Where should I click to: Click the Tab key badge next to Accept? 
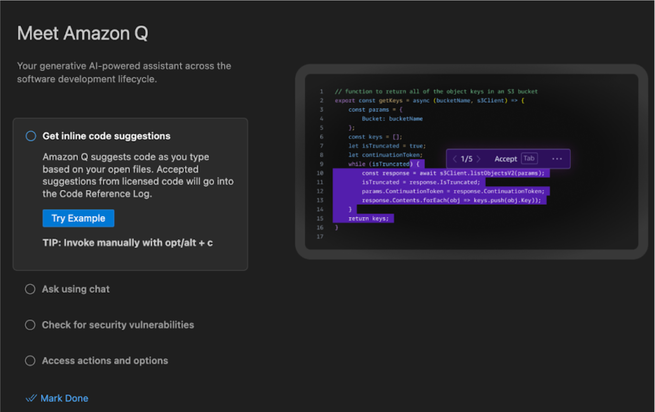click(x=528, y=158)
